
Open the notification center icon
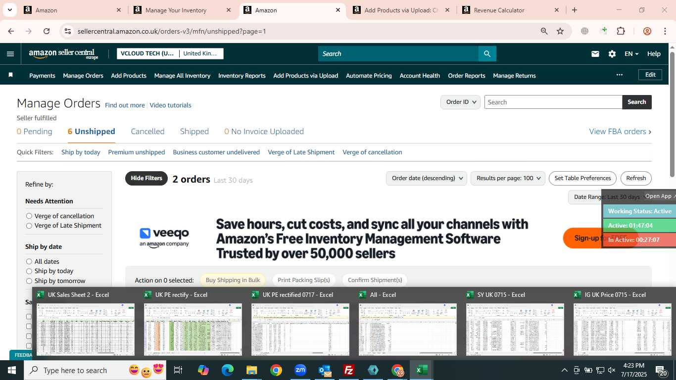tap(662, 370)
